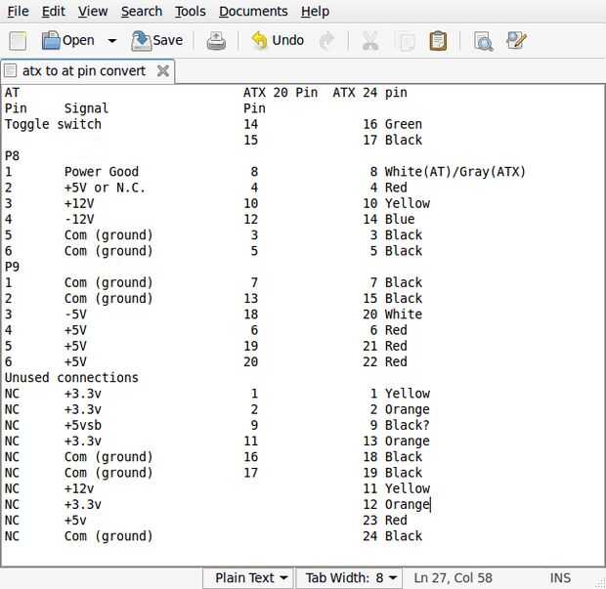Open the Documents menu
Image resolution: width=606 pixels, height=589 pixels.
coord(253,11)
